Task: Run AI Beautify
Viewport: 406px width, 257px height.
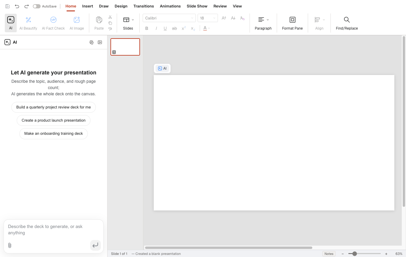Action: (x=28, y=23)
